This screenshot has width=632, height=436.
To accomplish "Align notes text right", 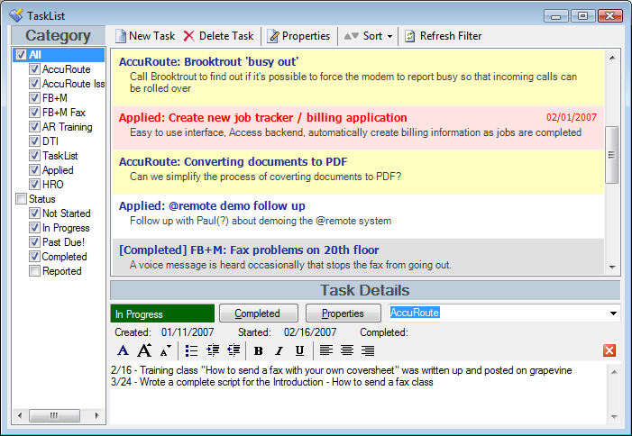I will [x=368, y=350].
